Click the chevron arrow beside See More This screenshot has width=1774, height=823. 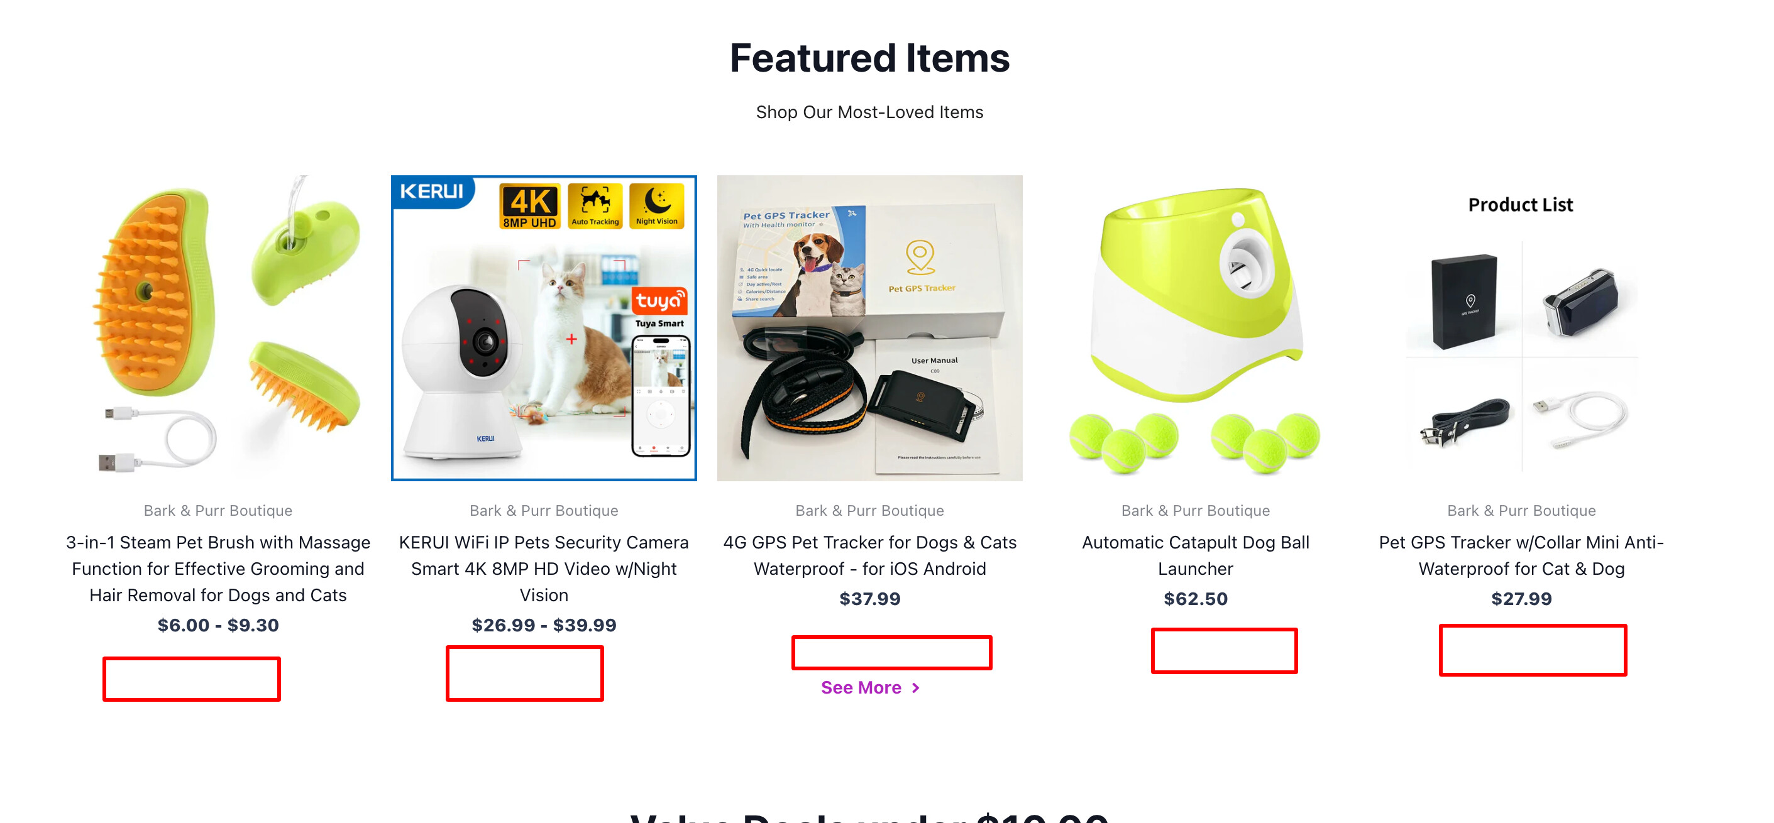[x=915, y=687]
